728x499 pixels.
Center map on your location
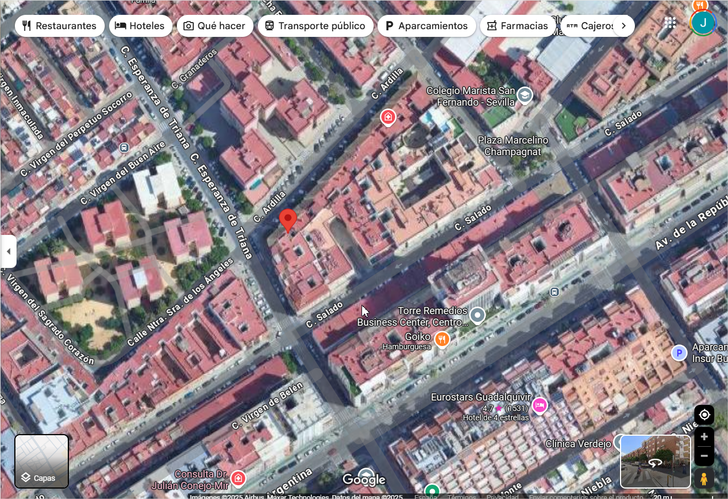tap(704, 415)
